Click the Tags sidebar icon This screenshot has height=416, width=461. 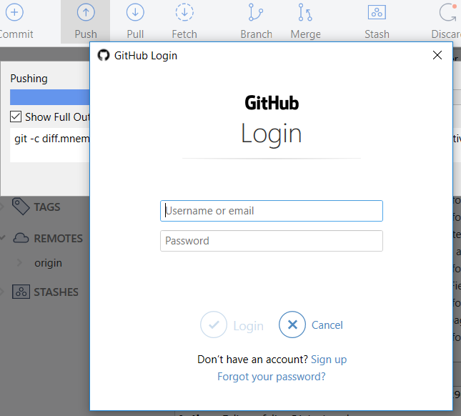pyautogui.click(x=21, y=207)
